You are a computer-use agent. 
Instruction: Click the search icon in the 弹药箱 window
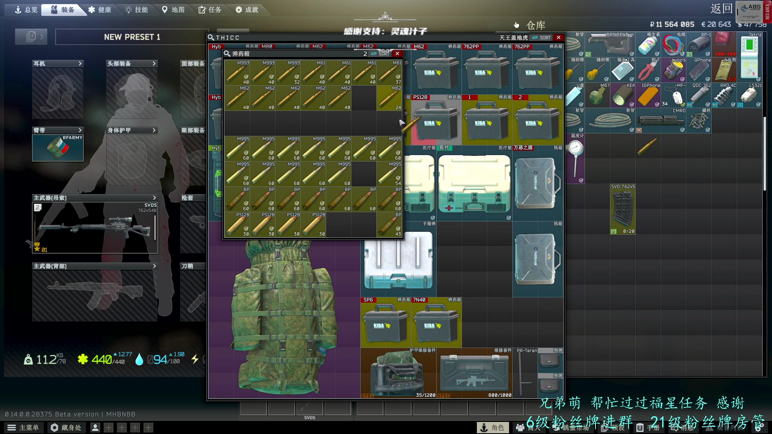(227, 53)
